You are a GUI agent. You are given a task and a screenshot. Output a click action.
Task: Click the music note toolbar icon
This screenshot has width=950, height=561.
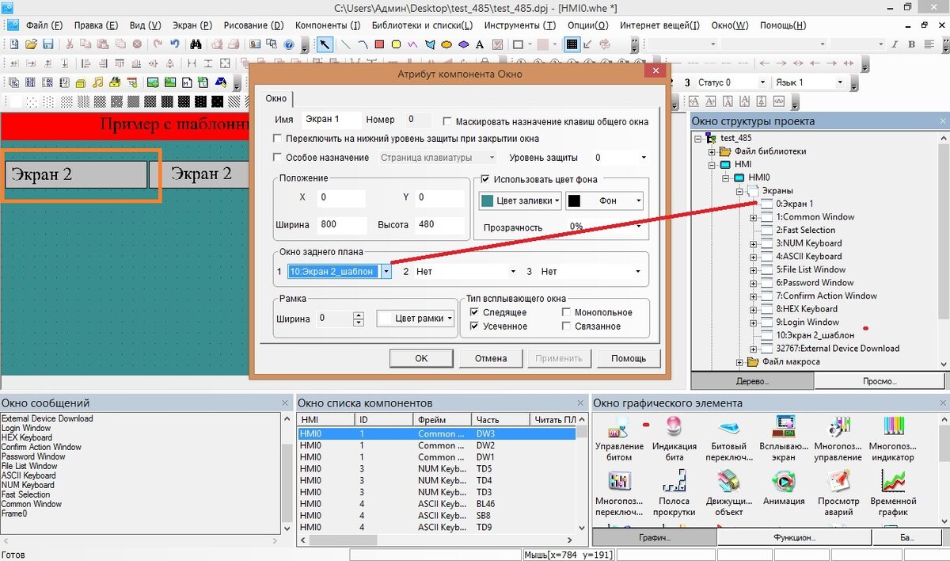click(97, 82)
